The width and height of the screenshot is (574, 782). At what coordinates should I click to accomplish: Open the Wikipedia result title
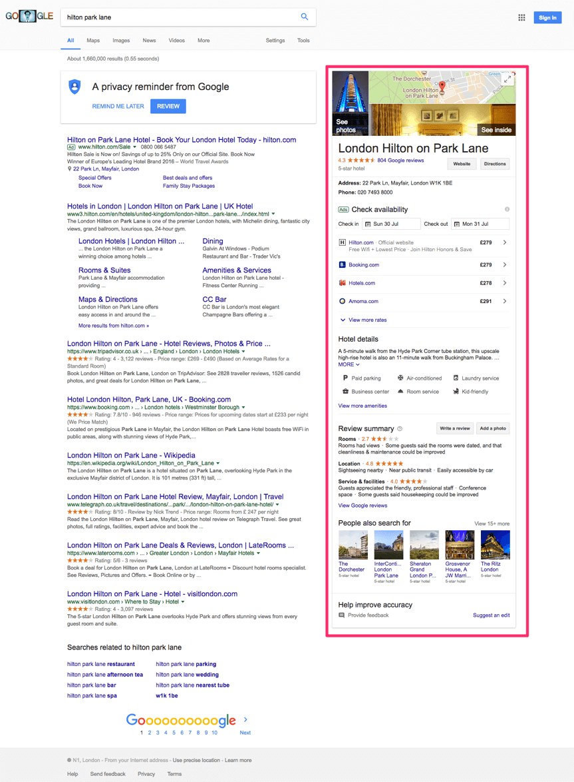point(131,456)
